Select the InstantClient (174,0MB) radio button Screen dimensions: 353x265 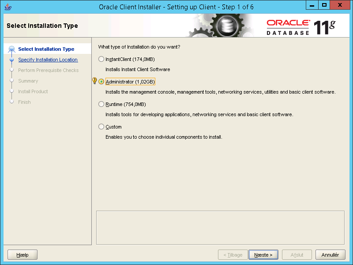(x=101, y=59)
